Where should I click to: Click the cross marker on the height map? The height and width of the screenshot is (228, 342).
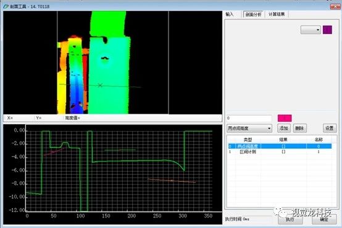pos(100,85)
